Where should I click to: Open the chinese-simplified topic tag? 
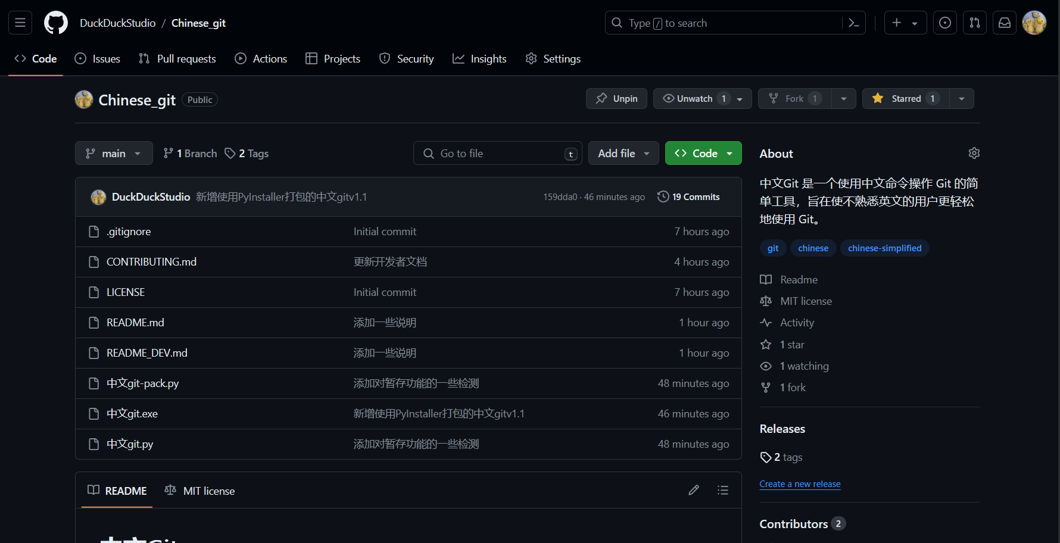(x=884, y=248)
